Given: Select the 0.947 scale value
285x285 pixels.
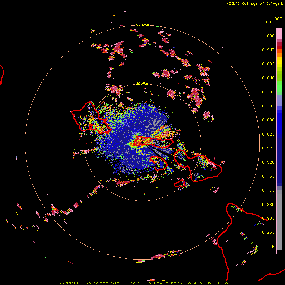Looking at the screenshot, I should point(268,50).
